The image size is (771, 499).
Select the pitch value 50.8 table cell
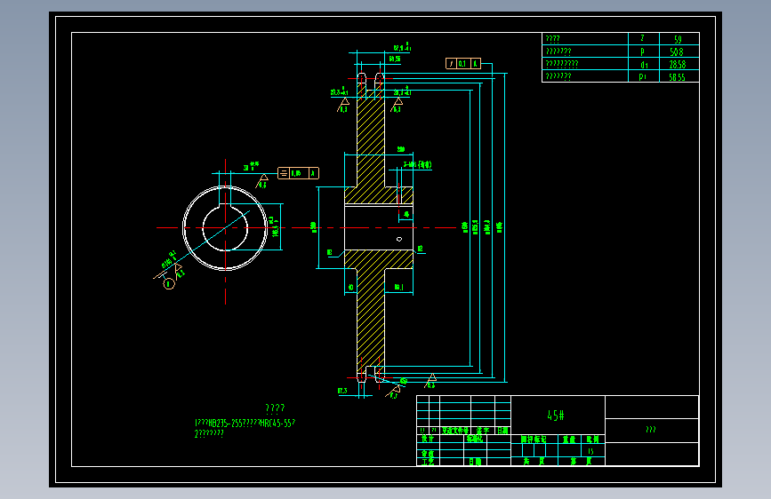click(678, 51)
